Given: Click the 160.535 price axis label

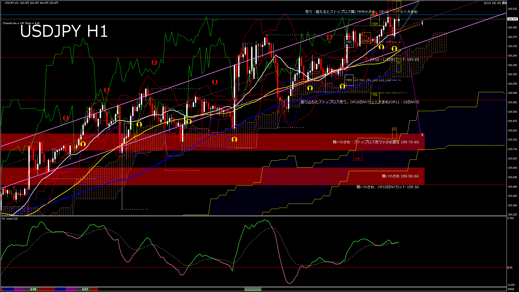Looking at the screenshot, I should [x=513, y=9].
